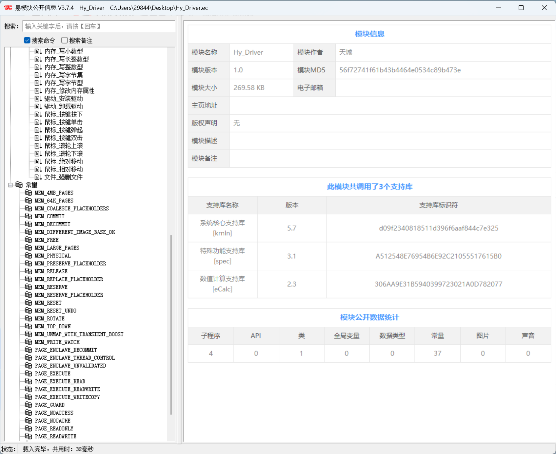Click the icon beside 内存_写小数型
Screen dimensions: 556x454
[38, 51]
